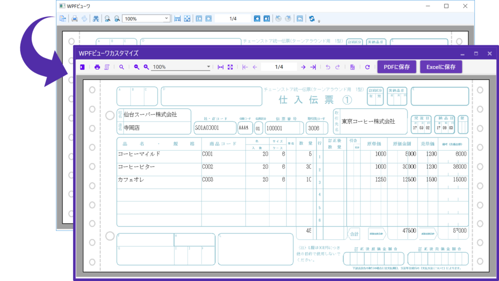This screenshot has height=281, width=499.
Task: Click refresh icon in back WPFビューワ window
Action: (x=312, y=19)
